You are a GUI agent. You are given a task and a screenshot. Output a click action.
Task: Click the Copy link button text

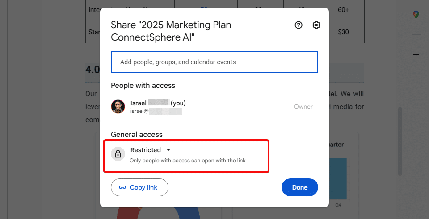click(143, 187)
